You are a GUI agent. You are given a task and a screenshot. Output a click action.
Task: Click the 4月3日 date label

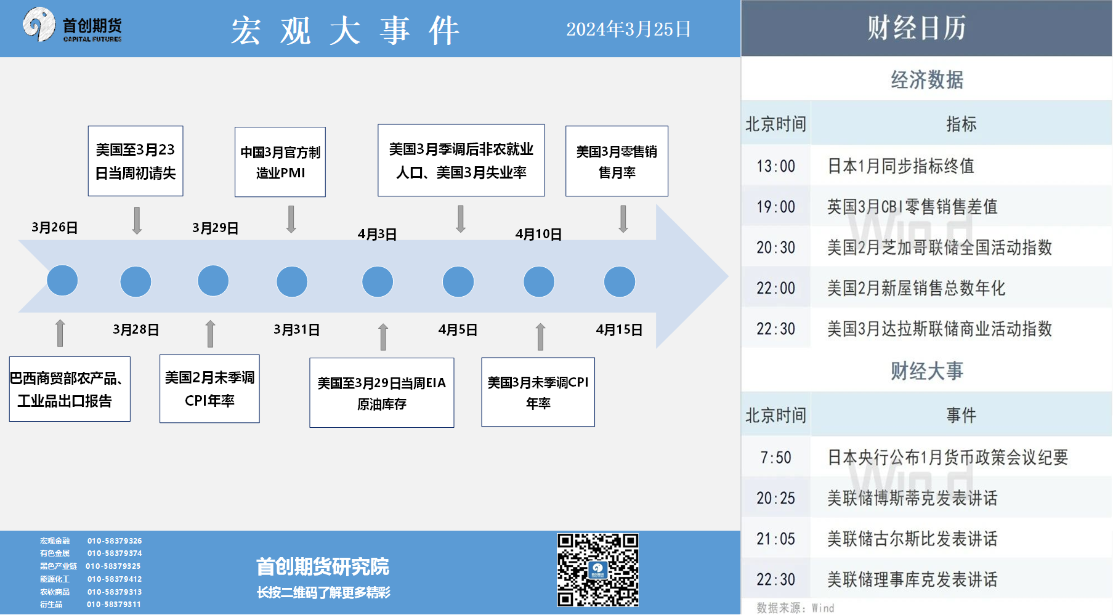coord(378,234)
